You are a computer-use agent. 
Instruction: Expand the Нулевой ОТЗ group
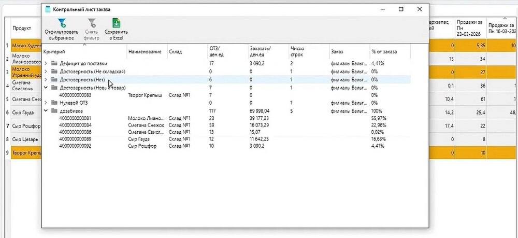pyautogui.click(x=46, y=103)
